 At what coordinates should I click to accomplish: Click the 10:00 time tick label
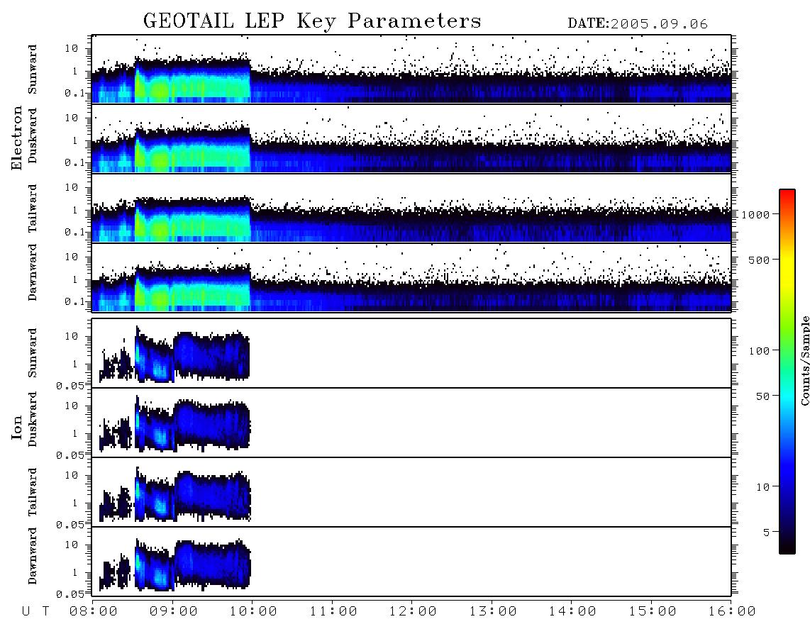[x=253, y=611]
